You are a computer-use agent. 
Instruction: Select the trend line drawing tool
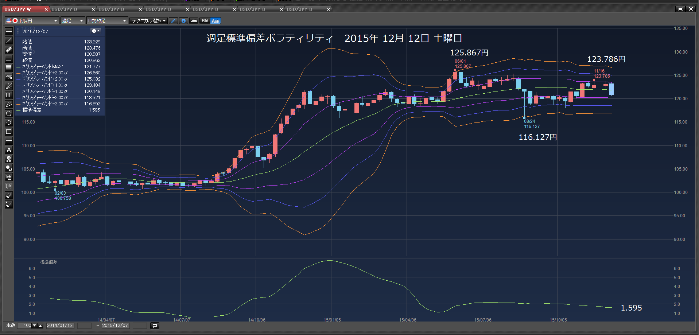[9, 41]
